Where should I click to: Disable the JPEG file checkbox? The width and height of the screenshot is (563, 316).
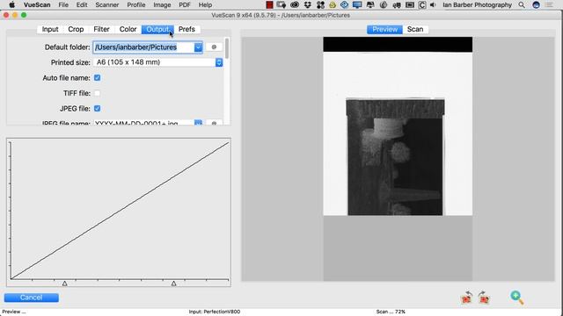97,109
